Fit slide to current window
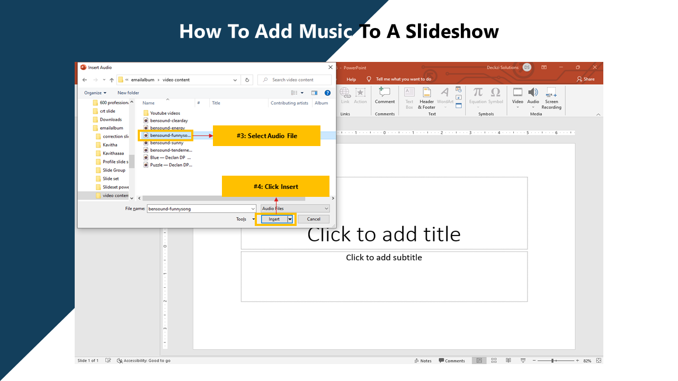 [x=599, y=360]
